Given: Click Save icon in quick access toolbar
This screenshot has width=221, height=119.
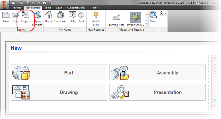Looking at the screenshot, I should click(27, 3).
